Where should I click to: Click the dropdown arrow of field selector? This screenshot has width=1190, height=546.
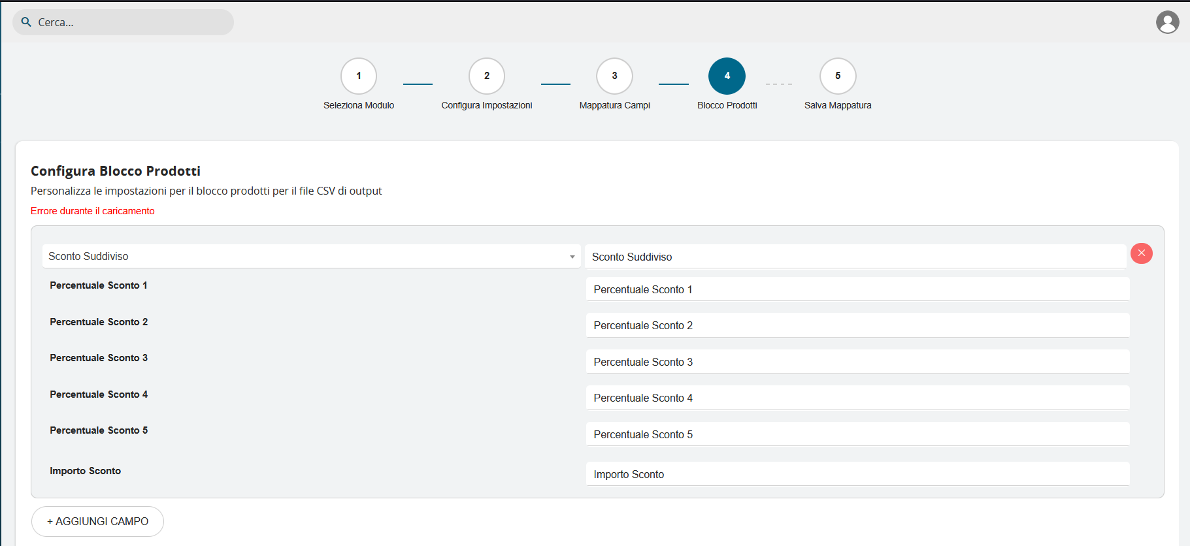(572, 257)
